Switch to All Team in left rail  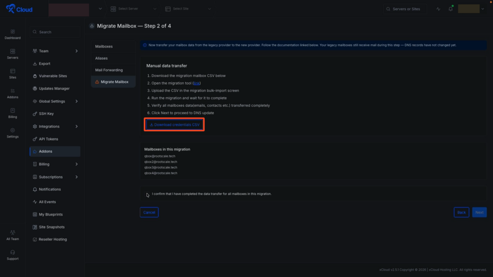(13, 235)
